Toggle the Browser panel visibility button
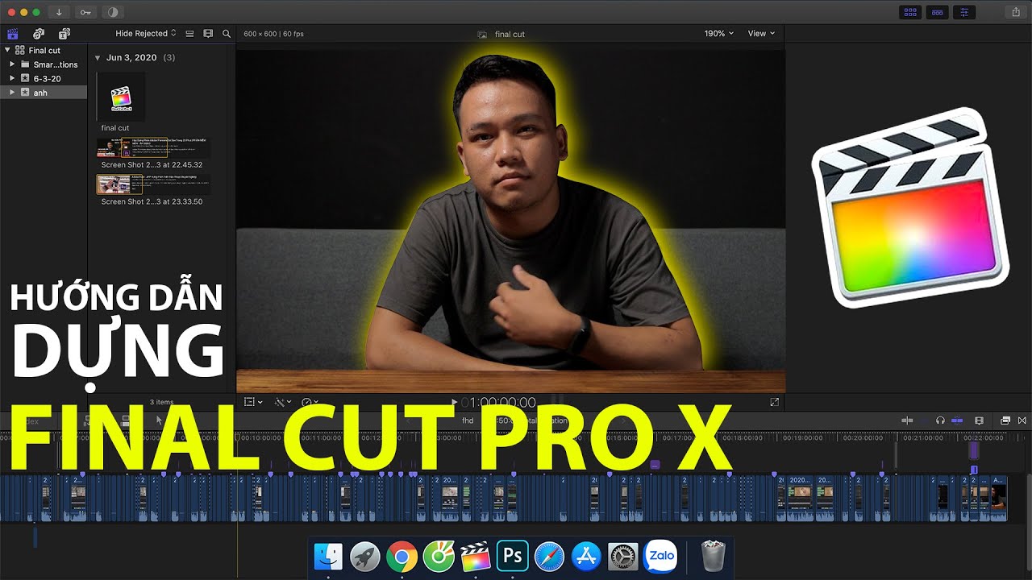This screenshot has width=1032, height=580. (x=910, y=12)
